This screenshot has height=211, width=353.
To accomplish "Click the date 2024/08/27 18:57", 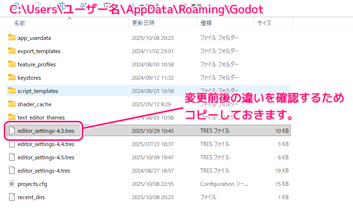I will [153, 171].
